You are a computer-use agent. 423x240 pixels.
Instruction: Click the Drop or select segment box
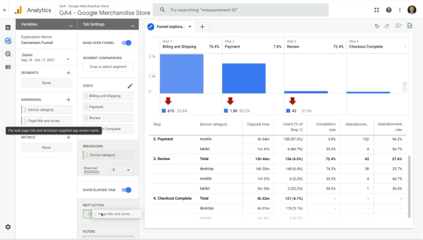pos(108,67)
